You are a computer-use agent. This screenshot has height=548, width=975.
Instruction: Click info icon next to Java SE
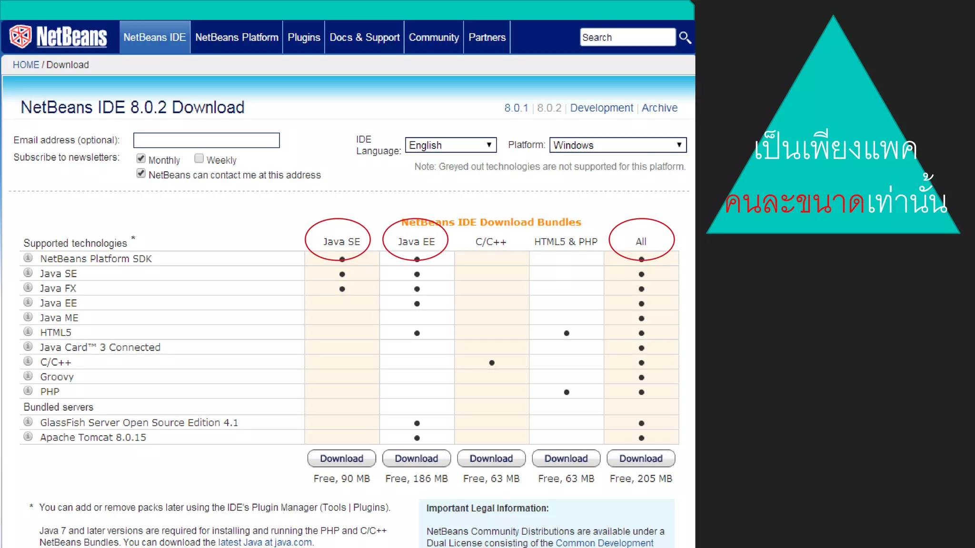pyautogui.click(x=28, y=273)
